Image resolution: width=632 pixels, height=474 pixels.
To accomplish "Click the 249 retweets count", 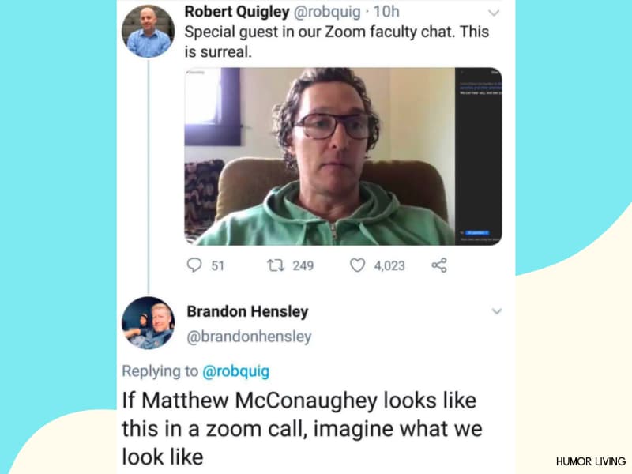I will coord(303,265).
